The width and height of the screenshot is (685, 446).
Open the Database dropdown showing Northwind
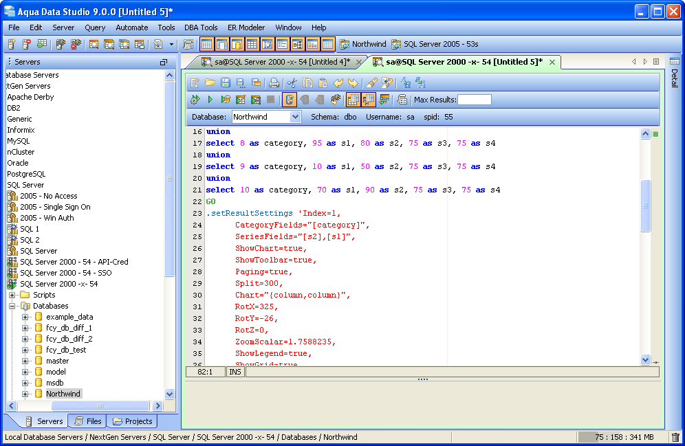click(x=295, y=117)
